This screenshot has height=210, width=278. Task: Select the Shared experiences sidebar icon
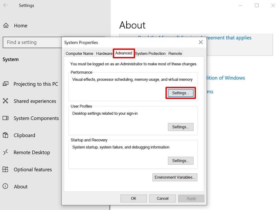5,101
